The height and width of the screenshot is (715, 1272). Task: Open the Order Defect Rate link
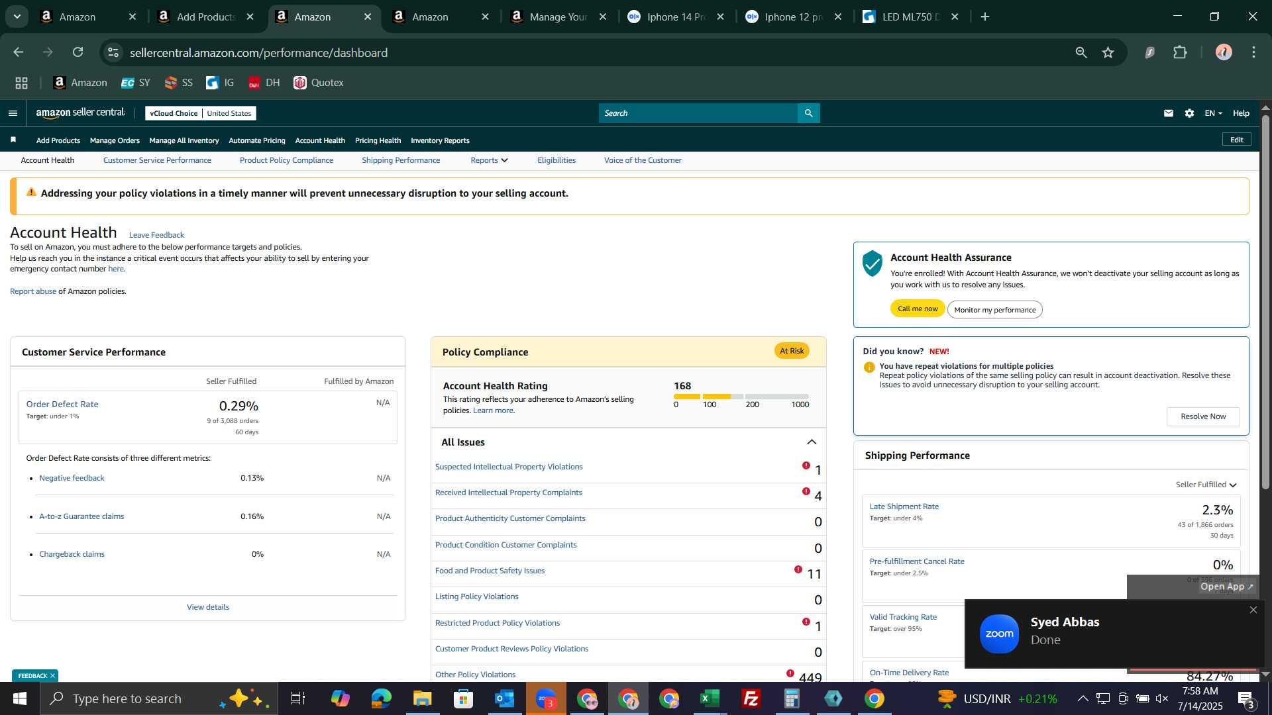click(62, 405)
